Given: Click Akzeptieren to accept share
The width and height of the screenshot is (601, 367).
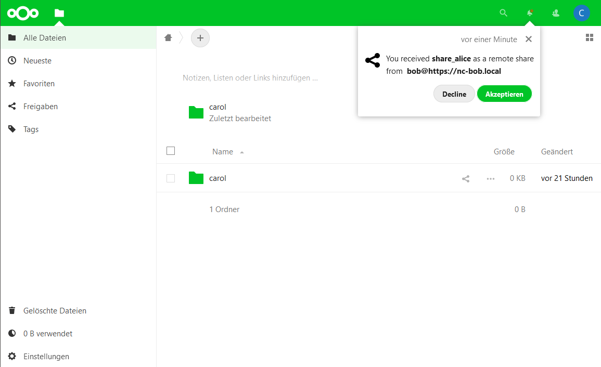Looking at the screenshot, I should (504, 94).
